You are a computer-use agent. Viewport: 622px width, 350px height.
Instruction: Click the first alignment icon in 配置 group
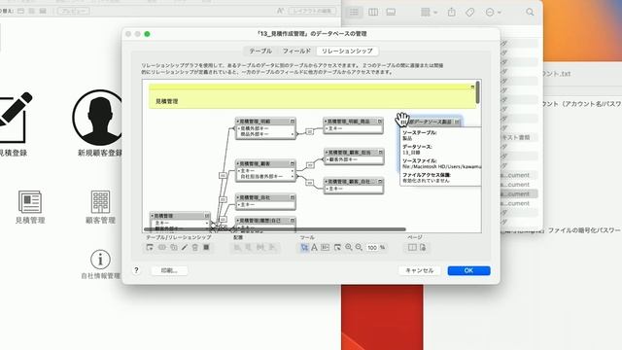[x=237, y=247]
